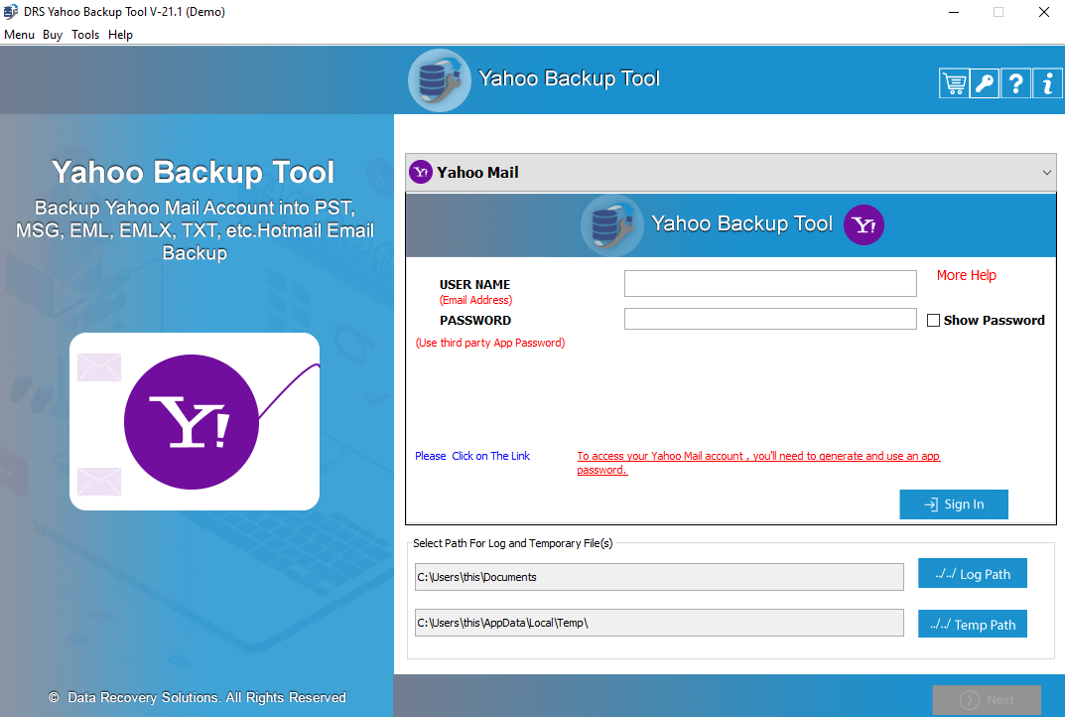Click the Temp Path button
This screenshot has width=1065, height=717.
click(972, 624)
